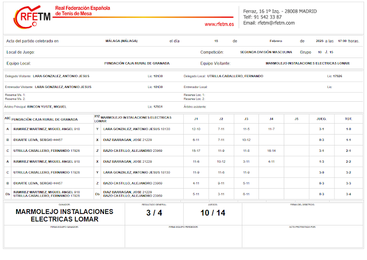
Task: Click the referee licence number '17931'
Action: pos(158,106)
